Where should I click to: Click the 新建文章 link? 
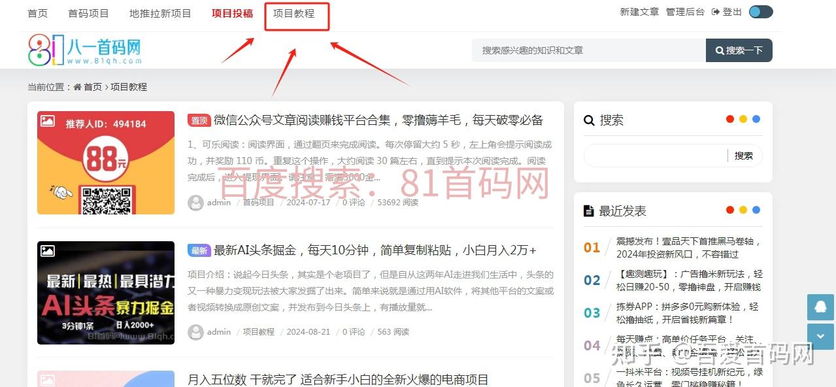(639, 12)
